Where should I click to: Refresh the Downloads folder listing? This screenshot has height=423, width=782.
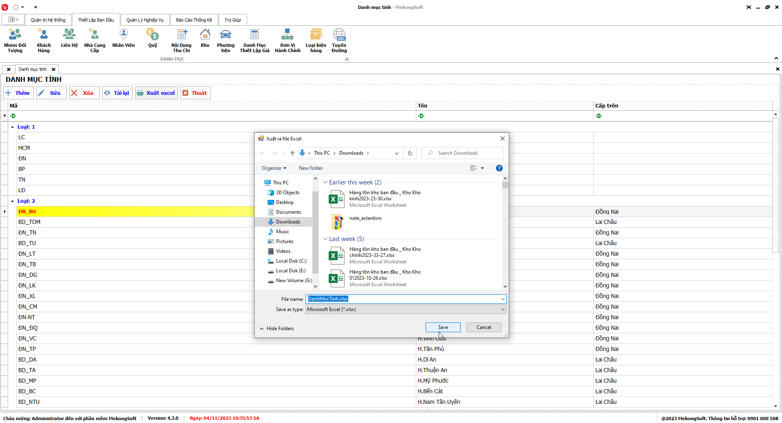[x=410, y=153]
